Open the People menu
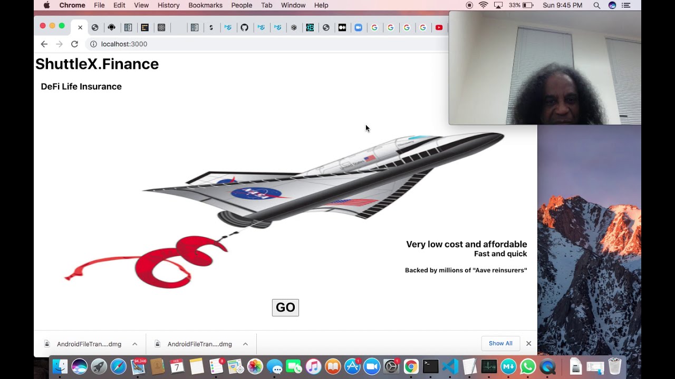The height and width of the screenshot is (379, 675). [242, 5]
